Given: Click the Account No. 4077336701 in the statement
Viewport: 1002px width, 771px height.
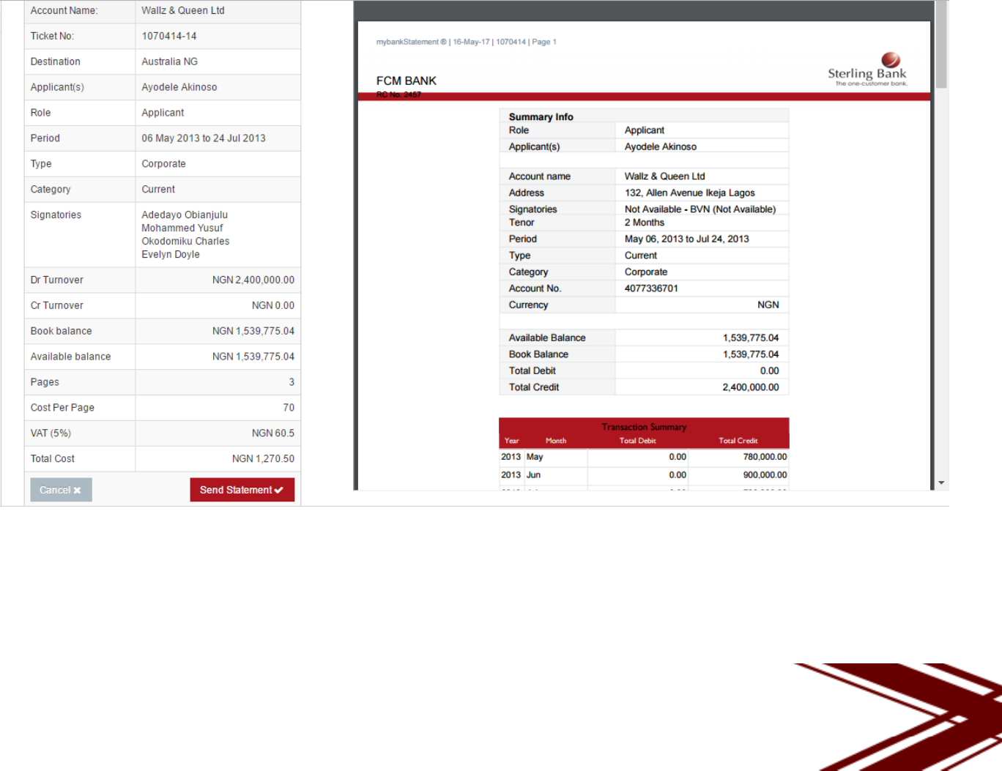Looking at the screenshot, I should pos(651,288).
